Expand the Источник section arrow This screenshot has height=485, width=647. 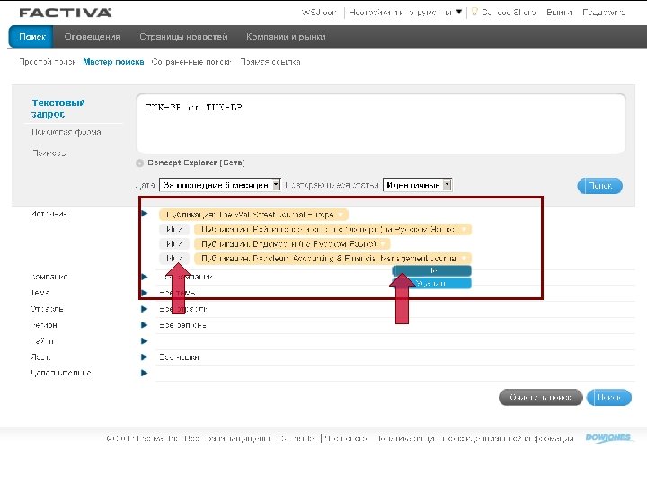pyautogui.click(x=145, y=213)
